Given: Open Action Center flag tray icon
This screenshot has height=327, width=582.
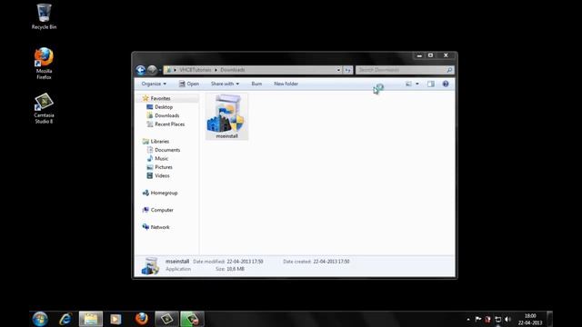Looking at the screenshot, I should coord(478,319).
